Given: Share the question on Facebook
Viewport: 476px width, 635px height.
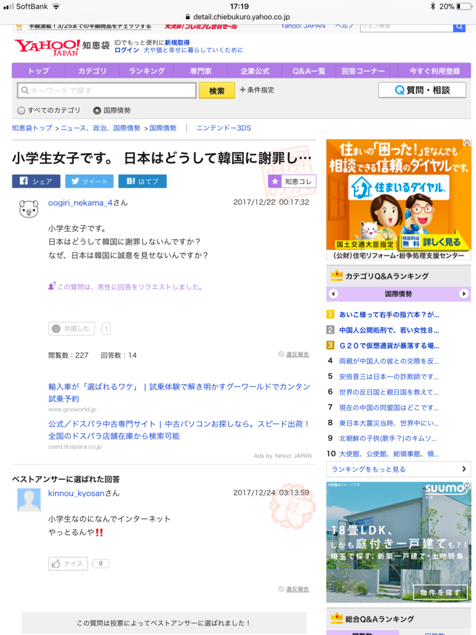Looking at the screenshot, I should tap(36, 182).
